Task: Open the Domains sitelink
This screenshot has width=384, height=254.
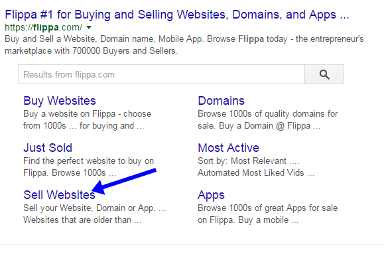Action: coord(221,101)
